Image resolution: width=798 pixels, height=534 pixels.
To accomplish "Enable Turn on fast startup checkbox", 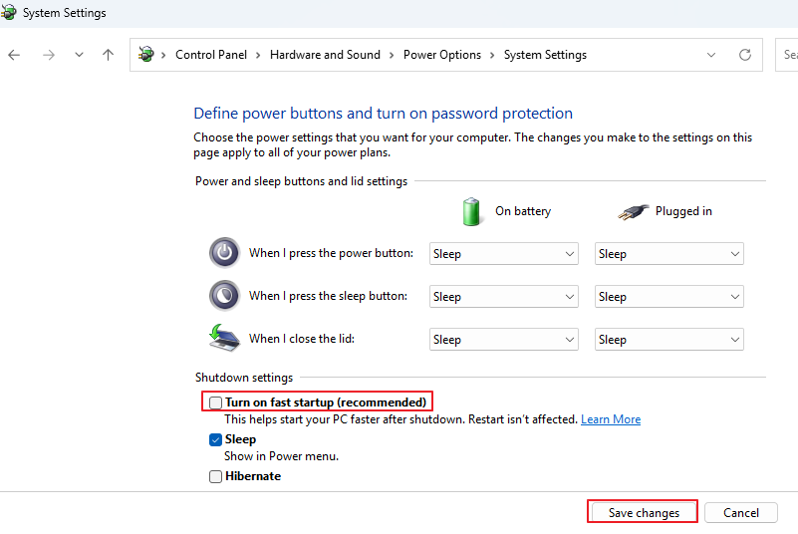I will tap(215, 402).
